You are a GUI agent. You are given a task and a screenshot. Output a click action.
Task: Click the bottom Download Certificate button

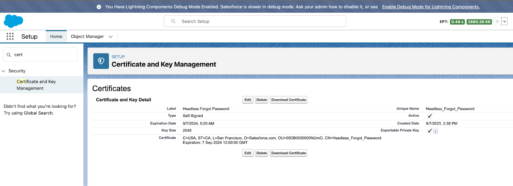[x=289, y=153]
